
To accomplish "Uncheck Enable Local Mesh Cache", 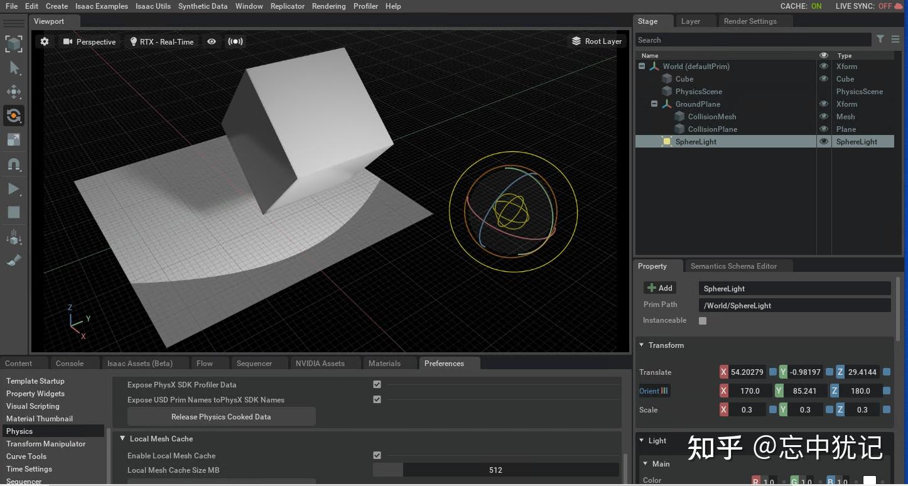I will (x=377, y=455).
